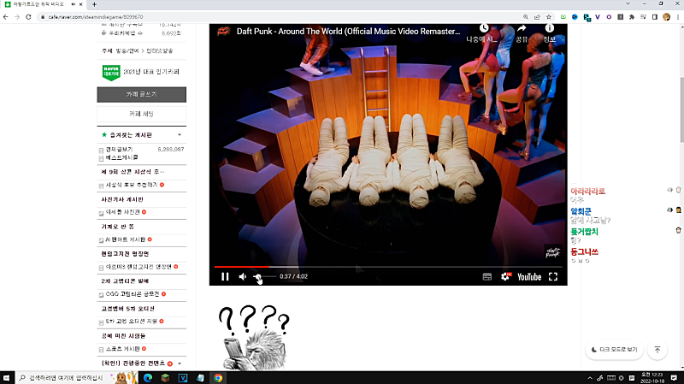Viewport: 684px width, 384px height.
Task: Open the Chrome profile avatar
Action: [666, 17]
